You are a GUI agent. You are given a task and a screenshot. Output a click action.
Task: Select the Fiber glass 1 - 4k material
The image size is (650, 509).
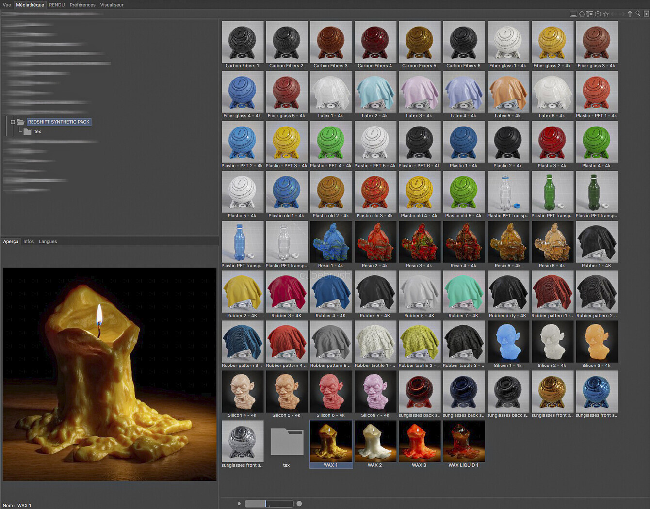[508, 45]
